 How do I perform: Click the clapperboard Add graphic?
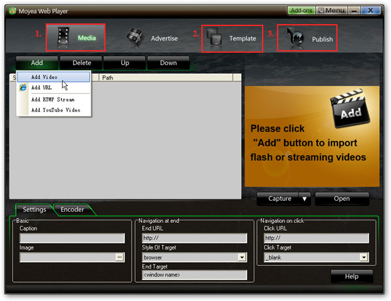351,109
